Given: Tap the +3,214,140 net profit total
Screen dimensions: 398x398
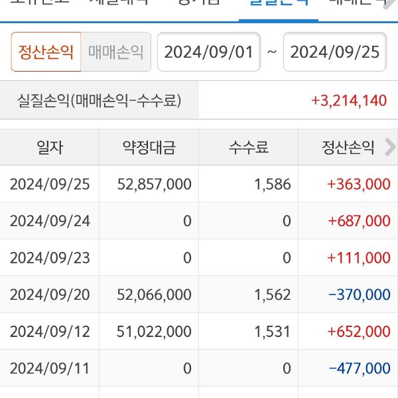Looking at the screenshot, I should click(348, 101).
